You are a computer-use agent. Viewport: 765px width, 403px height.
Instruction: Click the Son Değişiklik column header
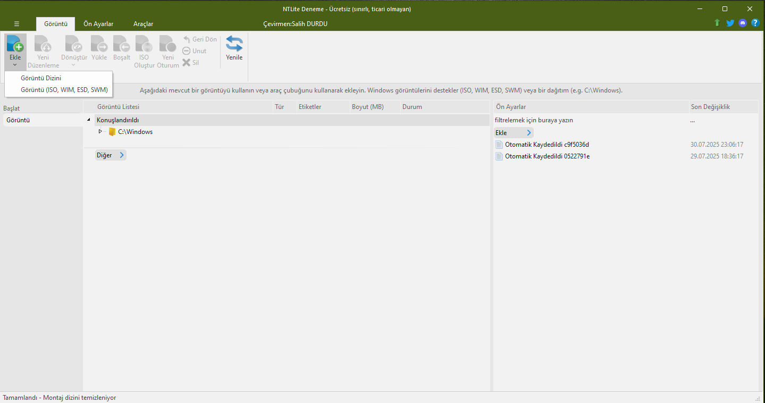click(x=724, y=107)
